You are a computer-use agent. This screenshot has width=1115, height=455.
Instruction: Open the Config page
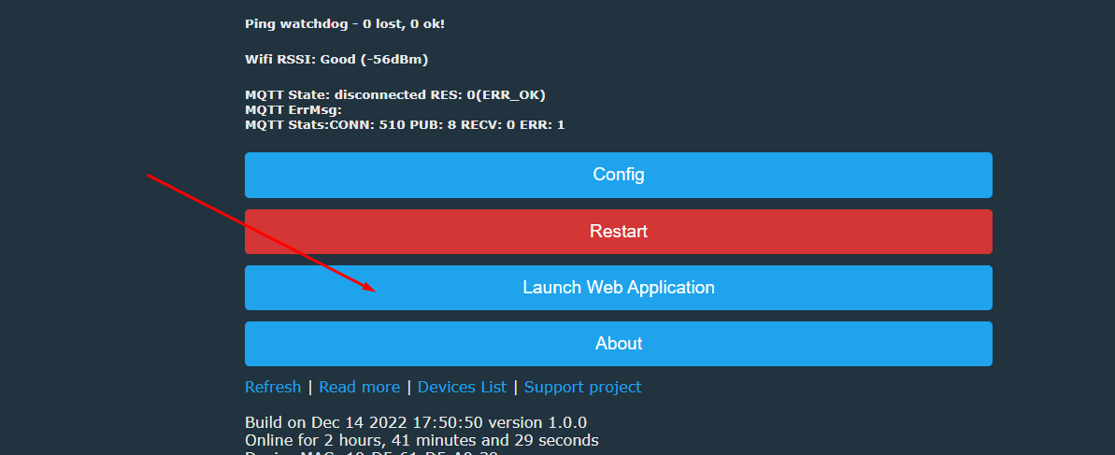click(x=618, y=175)
